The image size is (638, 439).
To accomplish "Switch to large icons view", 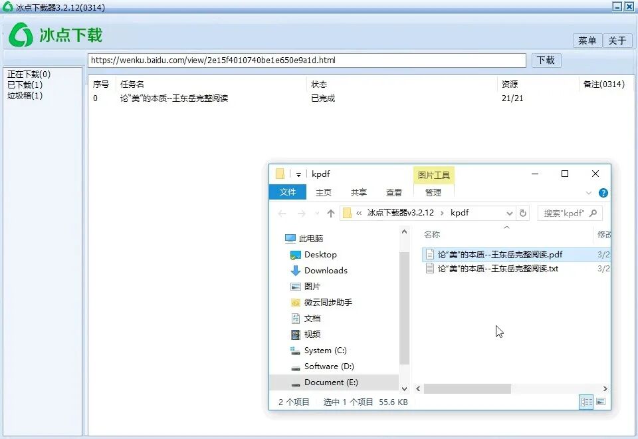I will pyautogui.click(x=601, y=402).
